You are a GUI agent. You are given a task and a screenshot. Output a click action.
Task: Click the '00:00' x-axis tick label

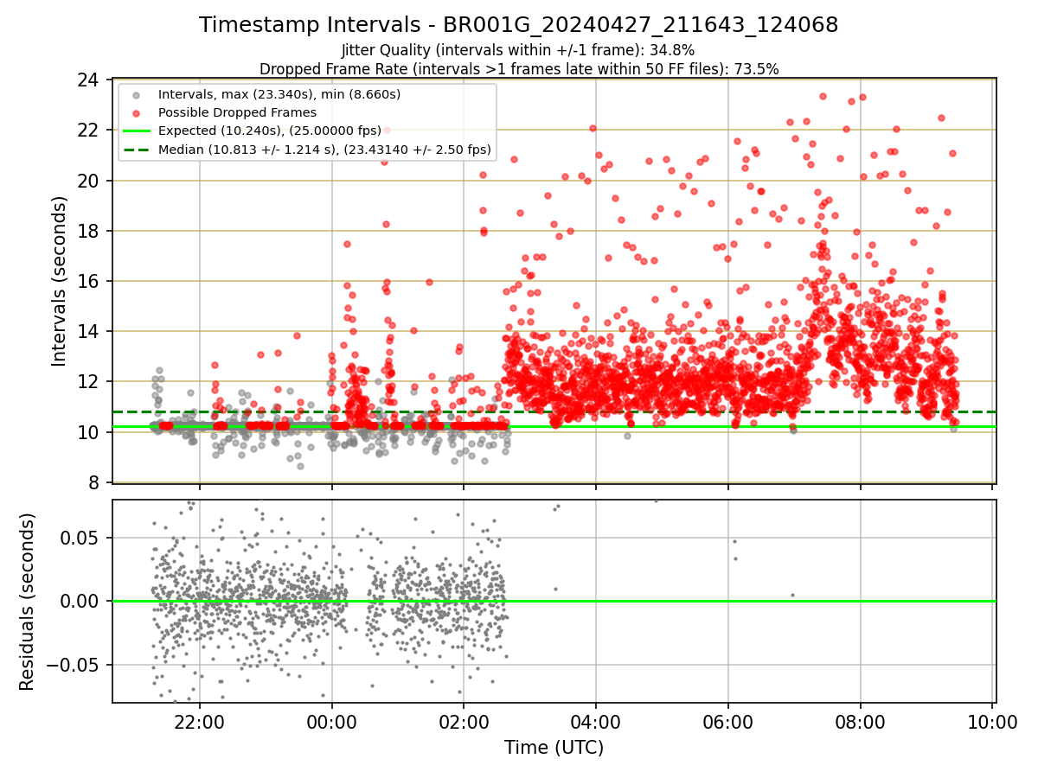pos(332,722)
